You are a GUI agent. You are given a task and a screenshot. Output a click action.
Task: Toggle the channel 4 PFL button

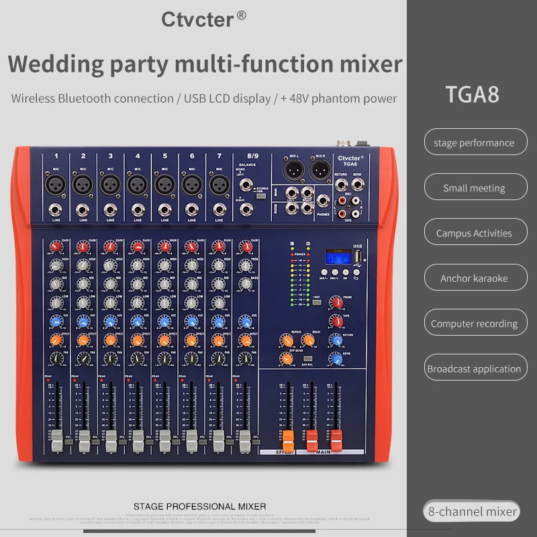point(150,442)
